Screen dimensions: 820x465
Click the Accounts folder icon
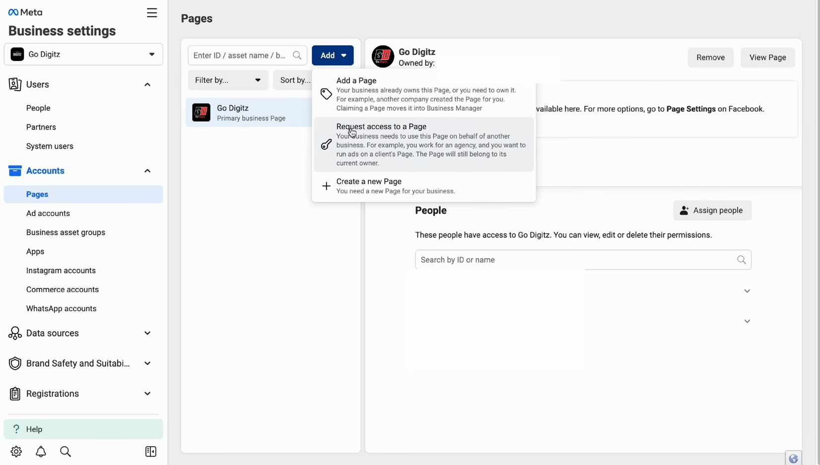click(15, 171)
